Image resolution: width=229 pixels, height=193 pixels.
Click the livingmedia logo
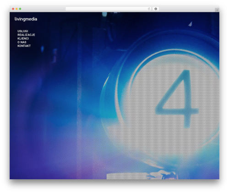(26, 19)
